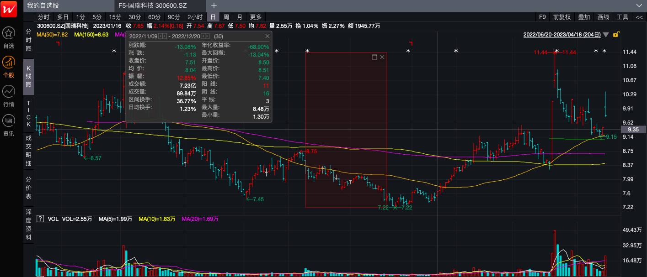Click the 叠加 overlay button

click(584, 17)
